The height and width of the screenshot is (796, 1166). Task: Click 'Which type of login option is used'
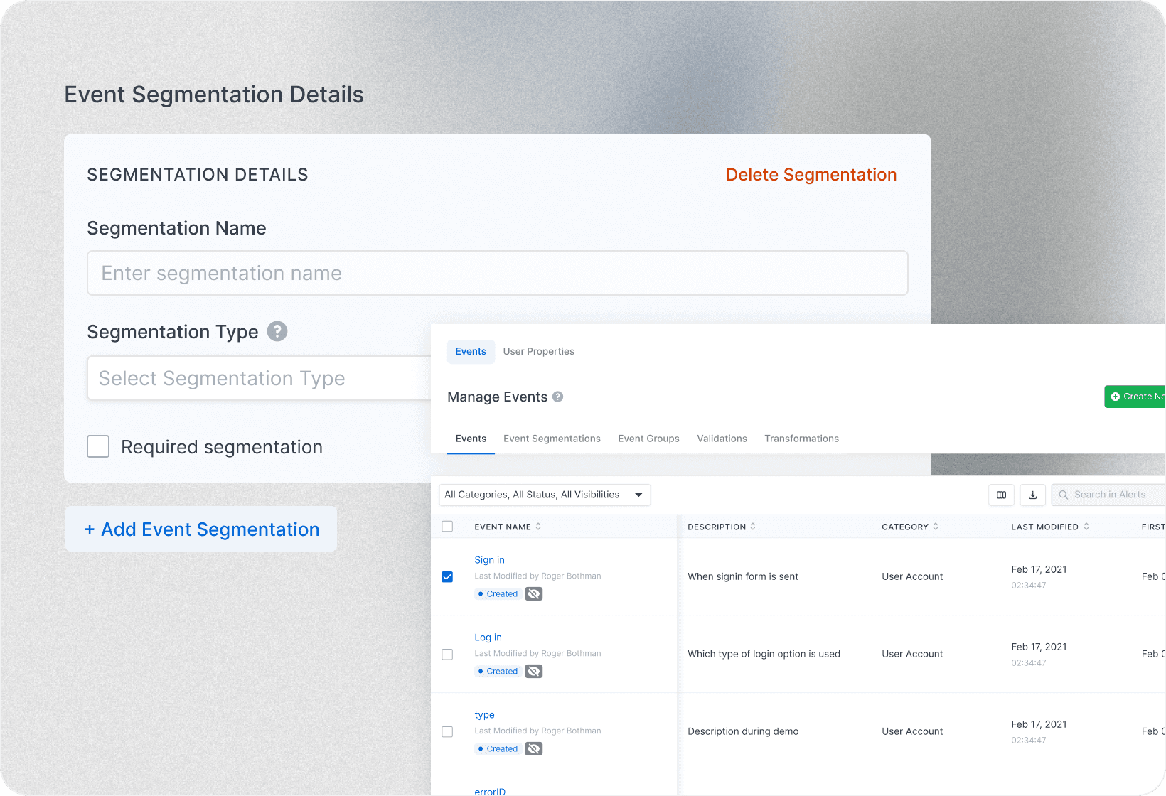764,654
